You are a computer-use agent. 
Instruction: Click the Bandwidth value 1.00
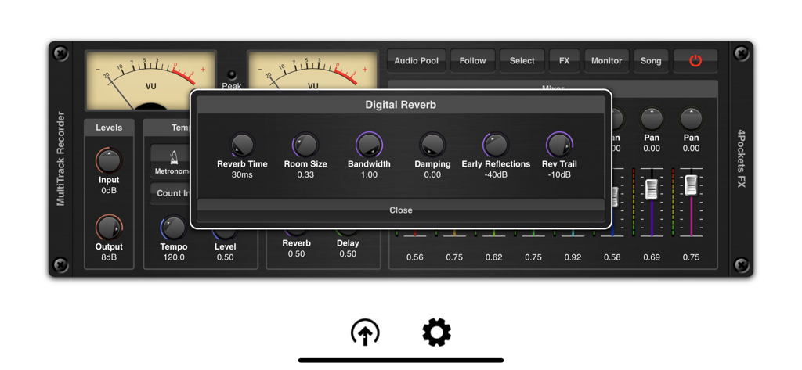click(369, 174)
